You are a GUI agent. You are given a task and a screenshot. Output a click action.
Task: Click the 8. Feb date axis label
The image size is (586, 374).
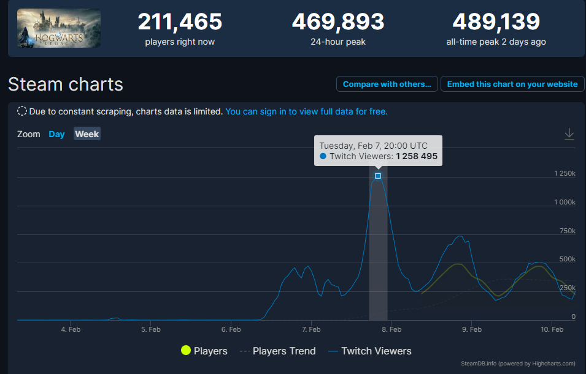click(391, 329)
